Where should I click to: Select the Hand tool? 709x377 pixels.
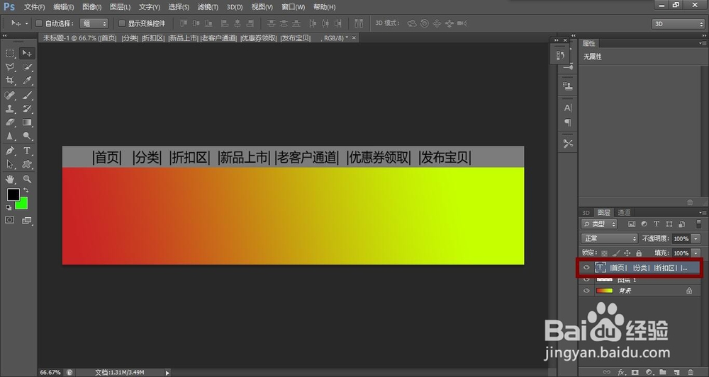pos(10,179)
